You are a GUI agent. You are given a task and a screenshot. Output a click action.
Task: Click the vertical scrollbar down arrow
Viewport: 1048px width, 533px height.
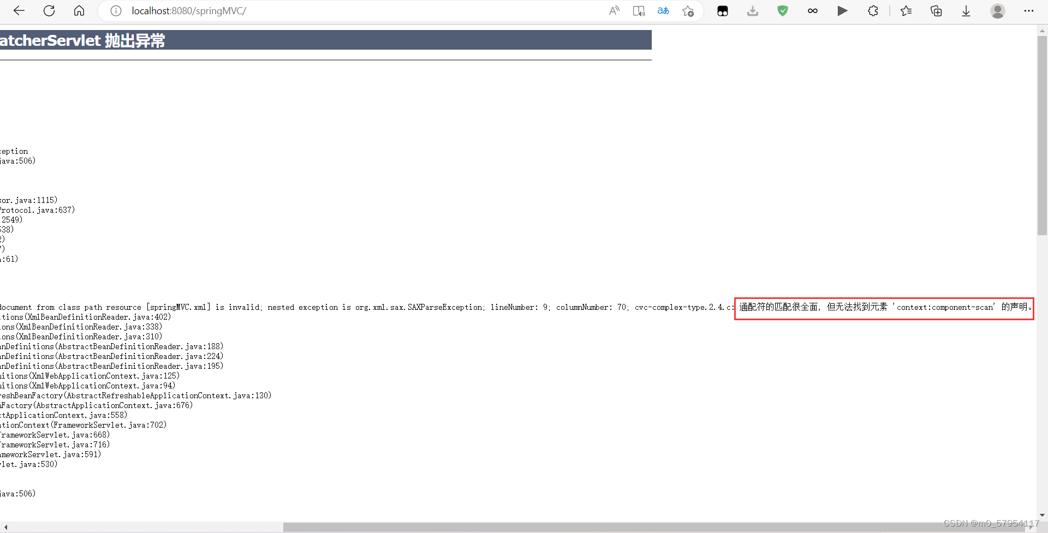[1042, 514]
